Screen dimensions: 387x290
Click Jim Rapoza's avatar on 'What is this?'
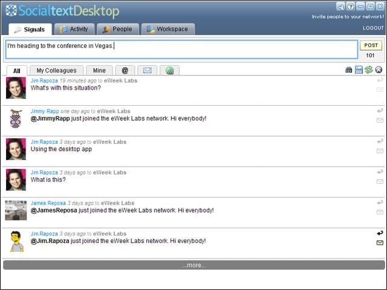click(x=16, y=180)
